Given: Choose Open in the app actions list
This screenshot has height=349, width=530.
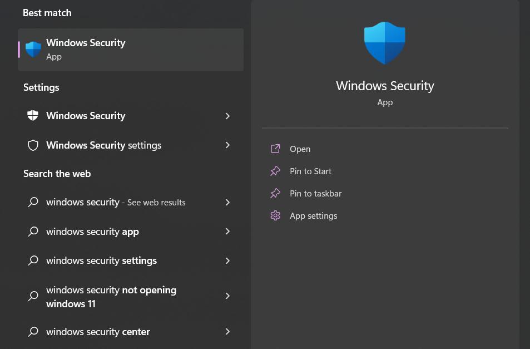Looking at the screenshot, I should tap(300, 149).
